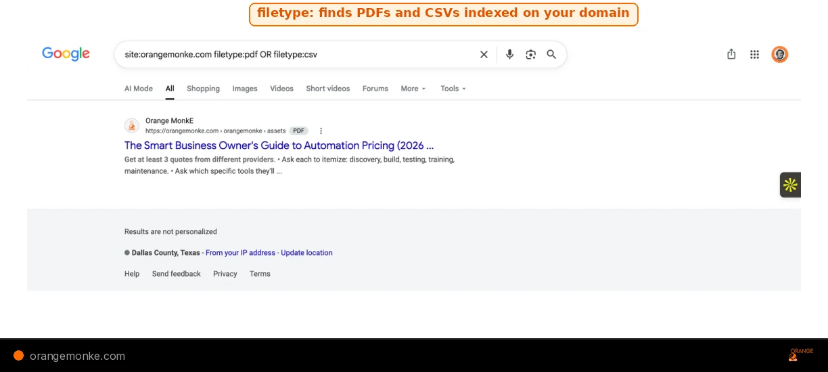Click the Send feedback footer link

(176, 274)
